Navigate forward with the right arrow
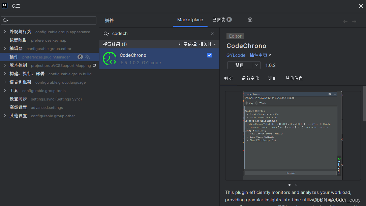 click(x=354, y=22)
